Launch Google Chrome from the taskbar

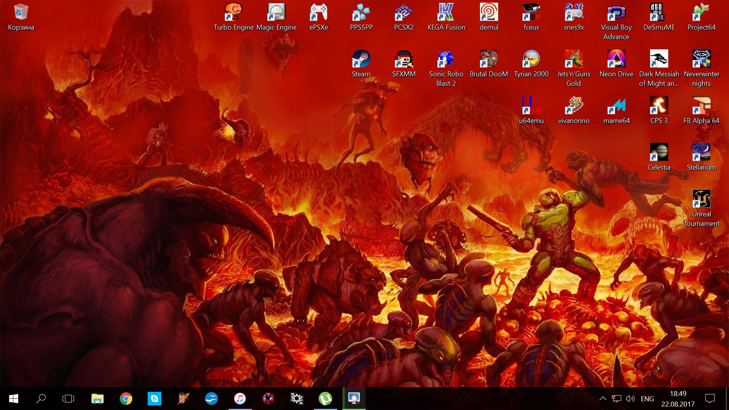(126, 399)
